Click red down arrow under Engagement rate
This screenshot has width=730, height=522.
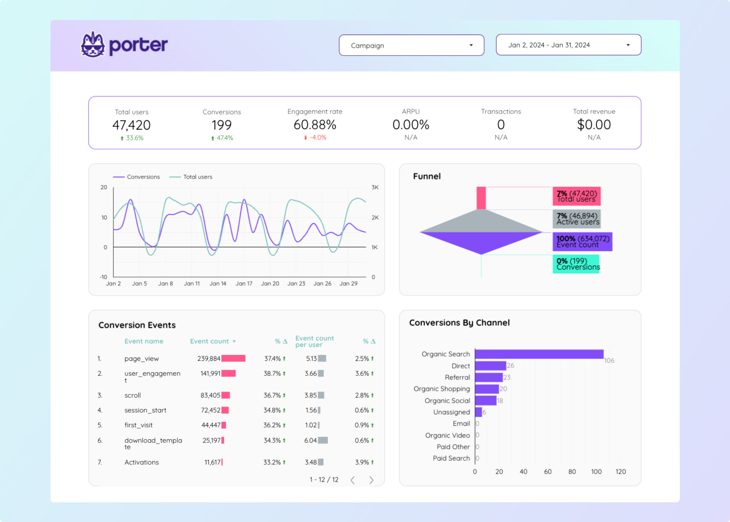click(x=305, y=138)
